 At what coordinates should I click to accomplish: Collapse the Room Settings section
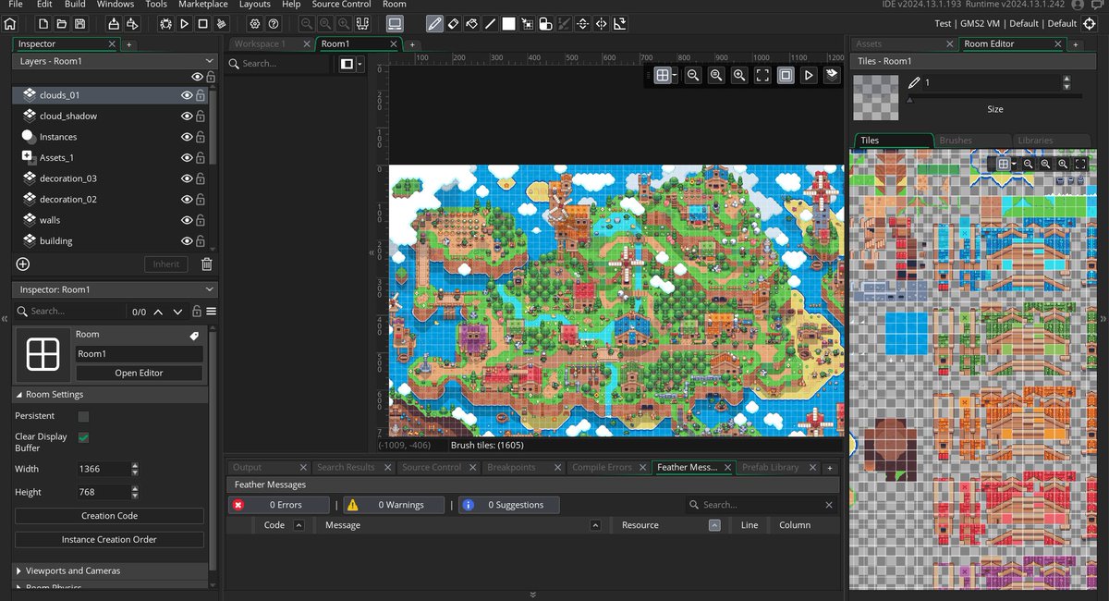[111, 394]
